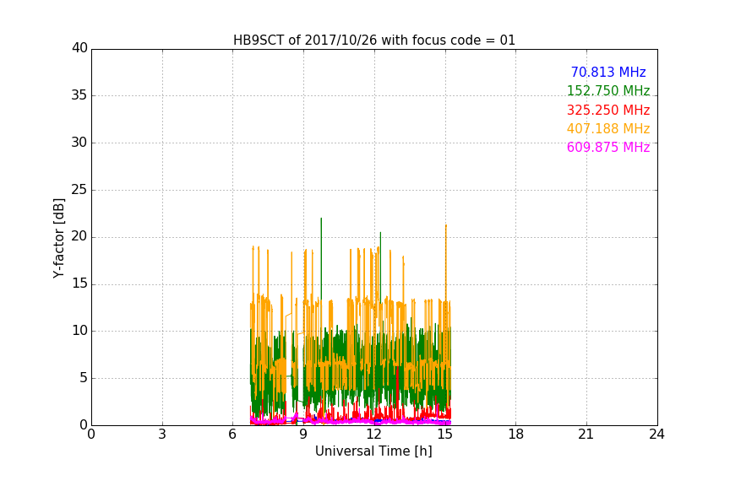The image size is (730, 486).
Task: Click the plot title HB9SCT of 2017/10/26
Action: (373, 40)
